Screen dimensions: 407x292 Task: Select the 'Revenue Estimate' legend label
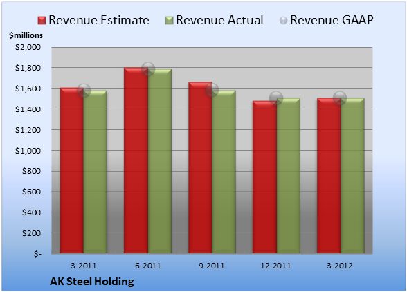[x=99, y=20]
